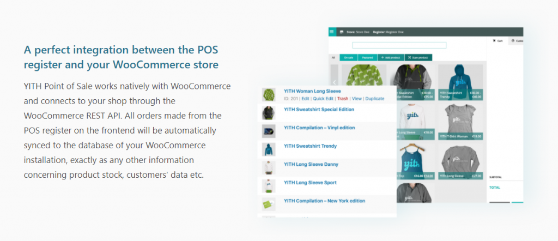This screenshot has height=241, width=558.
Task: Select YITH Sweatshirt Special Edition tile in POS
Action: point(412,82)
